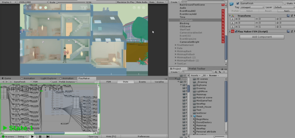The width and height of the screenshot is (295, 138).
Task: Open the Display 1 dropdown
Action: (8, 2)
